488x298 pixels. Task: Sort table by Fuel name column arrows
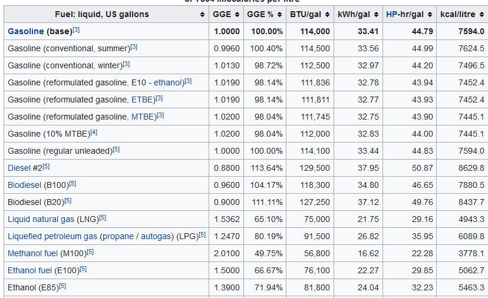click(202, 14)
